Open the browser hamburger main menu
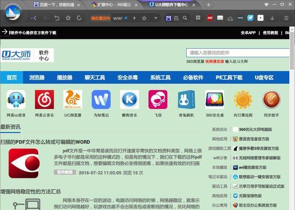Screen dimensions: 295x210 286,18
